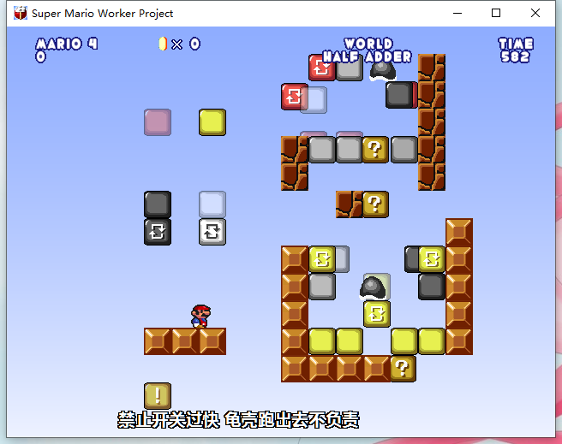The height and width of the screenshot is (444, 562).
Task: Click the pale translucent block above white switch
Action: click(212, 204)
